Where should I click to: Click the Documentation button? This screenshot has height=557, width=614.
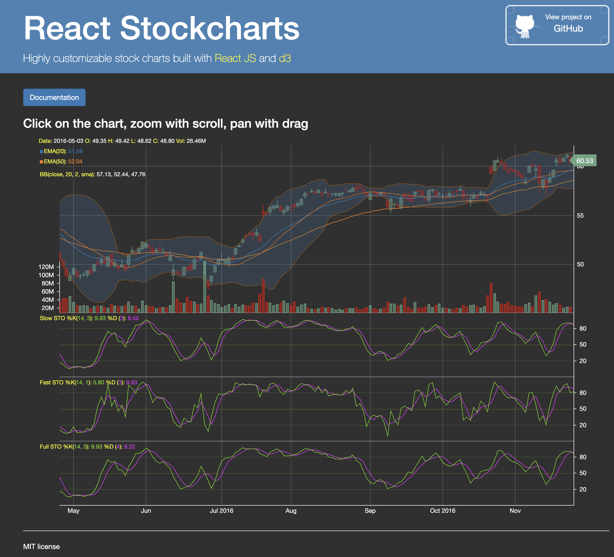[x=54, y=97]
